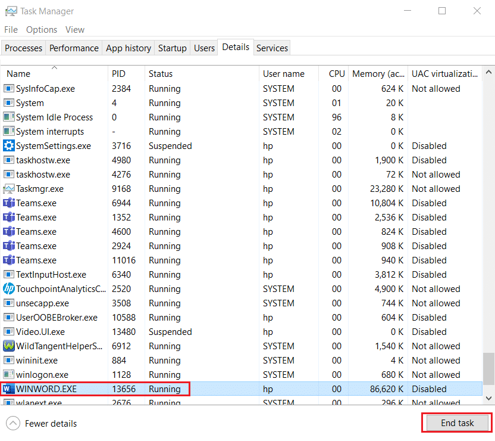Screen dimensions: 495x441
Task: Click the Task Manager title bar icon
Action: (x=10, y=11)
